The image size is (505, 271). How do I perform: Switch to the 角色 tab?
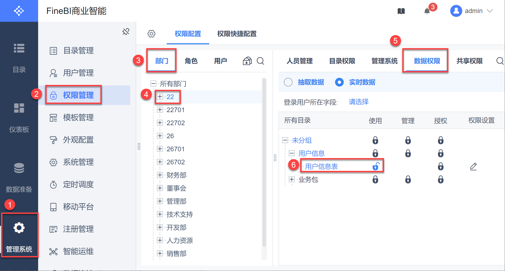point(191,61)
